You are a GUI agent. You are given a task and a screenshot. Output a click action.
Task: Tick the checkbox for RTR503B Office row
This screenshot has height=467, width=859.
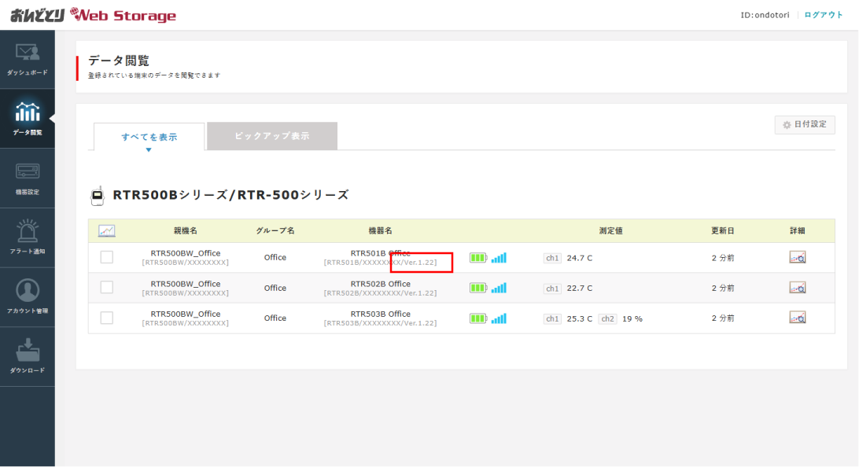click(107, 318)
